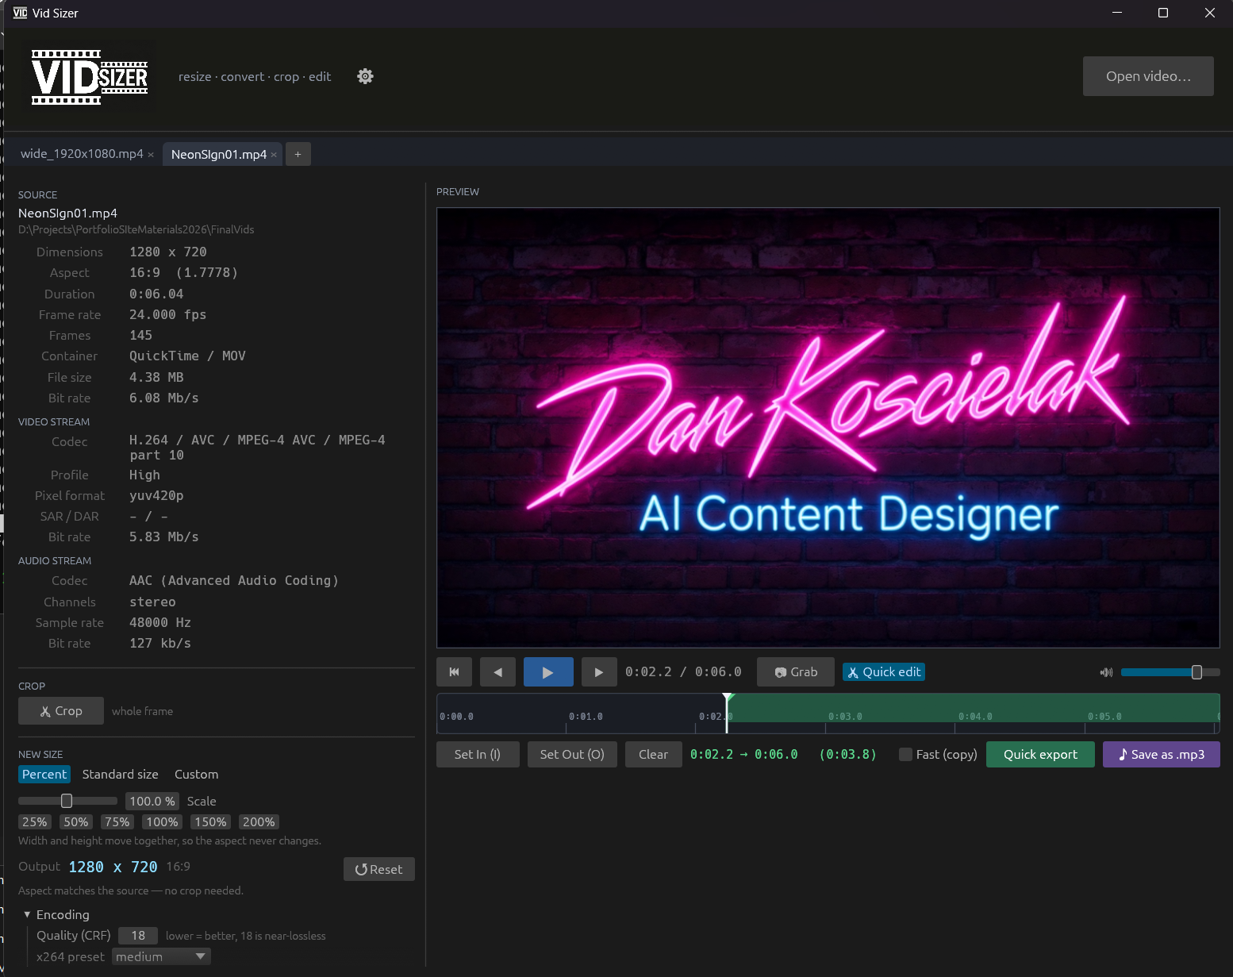Toggle Quick edit mode

pos(884,672)
